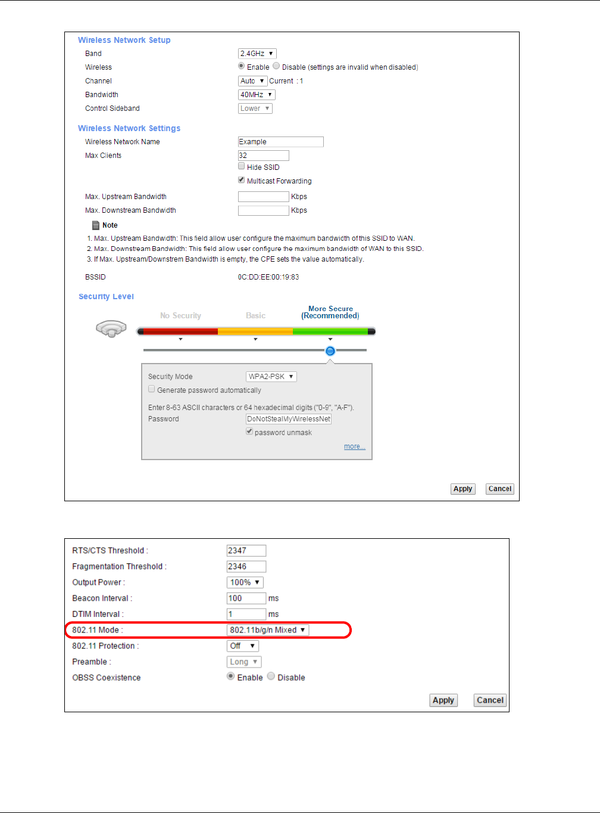The image size is (600, 813).
Task: Select the Wireless Enable radio button
Action: 241,66
